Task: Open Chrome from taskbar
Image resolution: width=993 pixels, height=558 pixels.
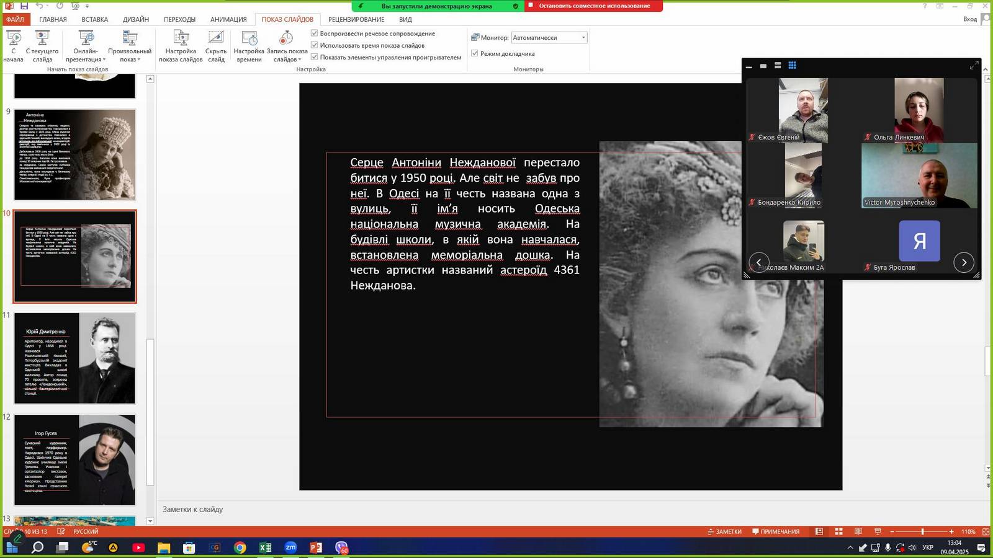Action: [x=240, y=547]
